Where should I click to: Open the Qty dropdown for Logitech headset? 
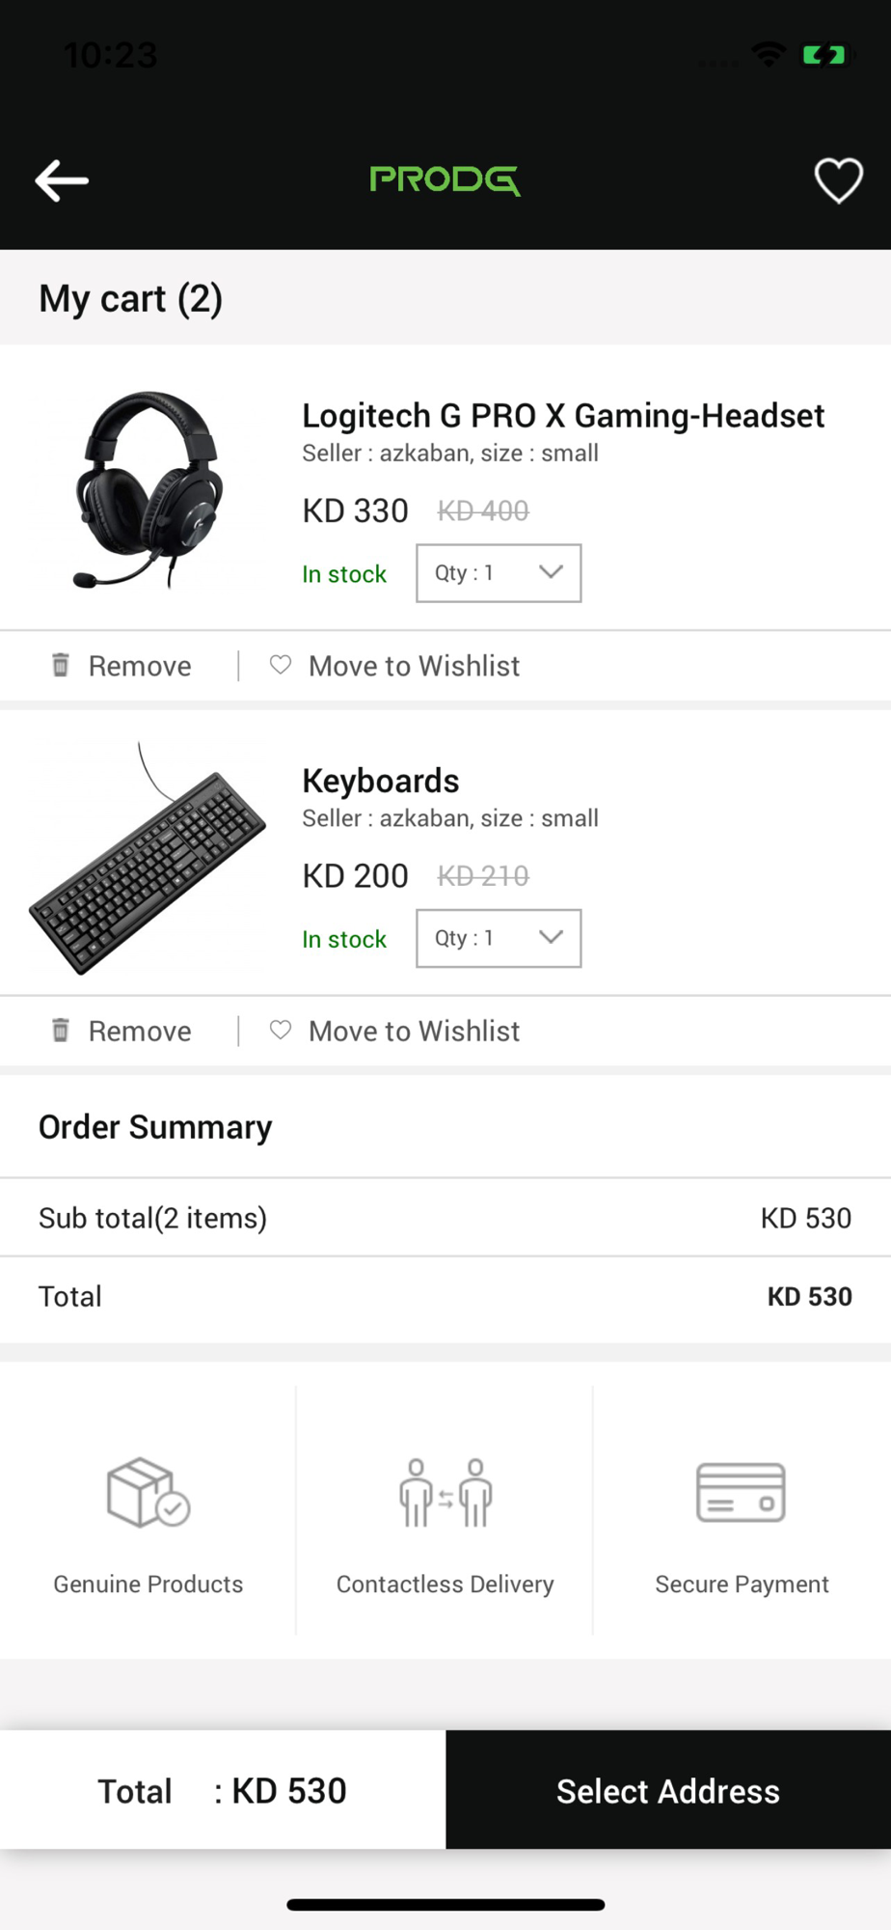(499, 573)
